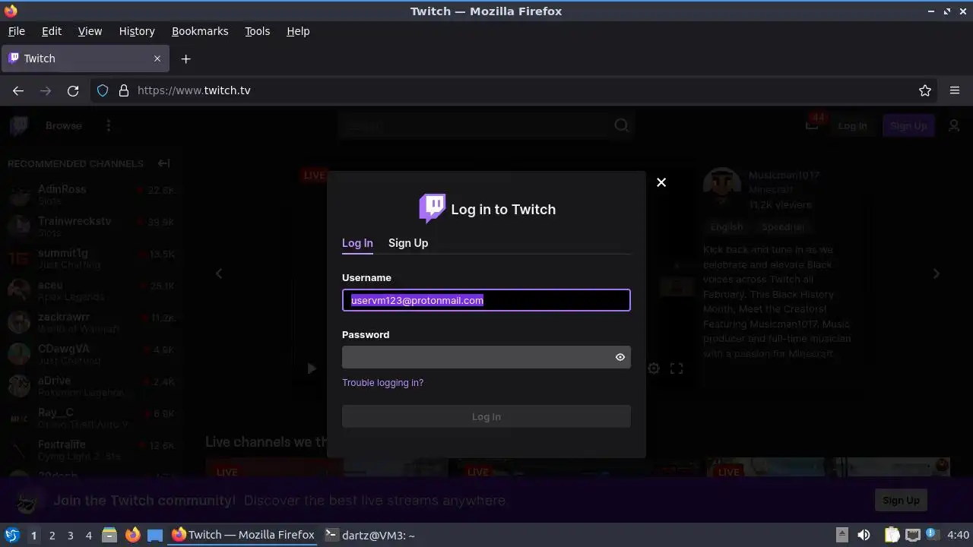Open the View menu

pyautogui.click(x=90, y=31)
